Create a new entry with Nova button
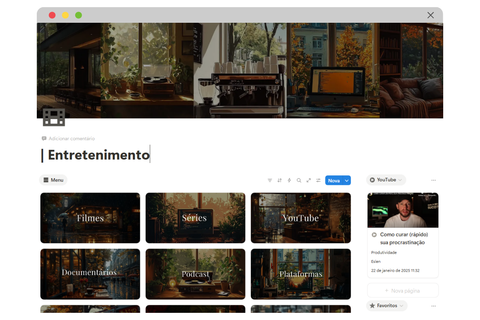The image size is (480, 320). click(x=334, y=181)
